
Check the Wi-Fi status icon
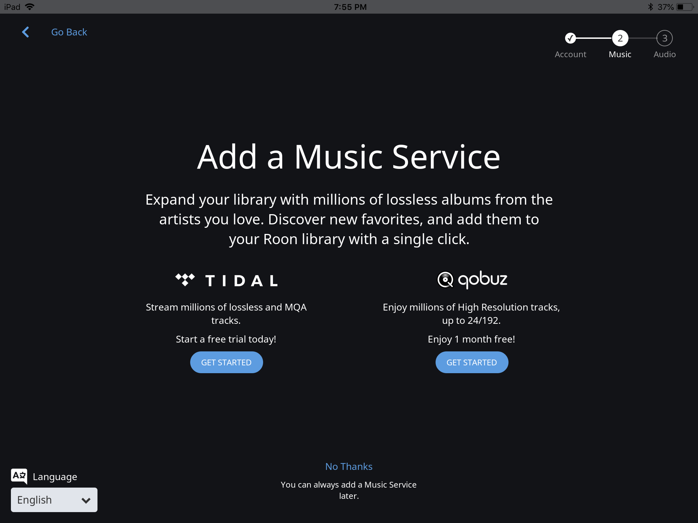pyautogui.click(x=30, y=7)
